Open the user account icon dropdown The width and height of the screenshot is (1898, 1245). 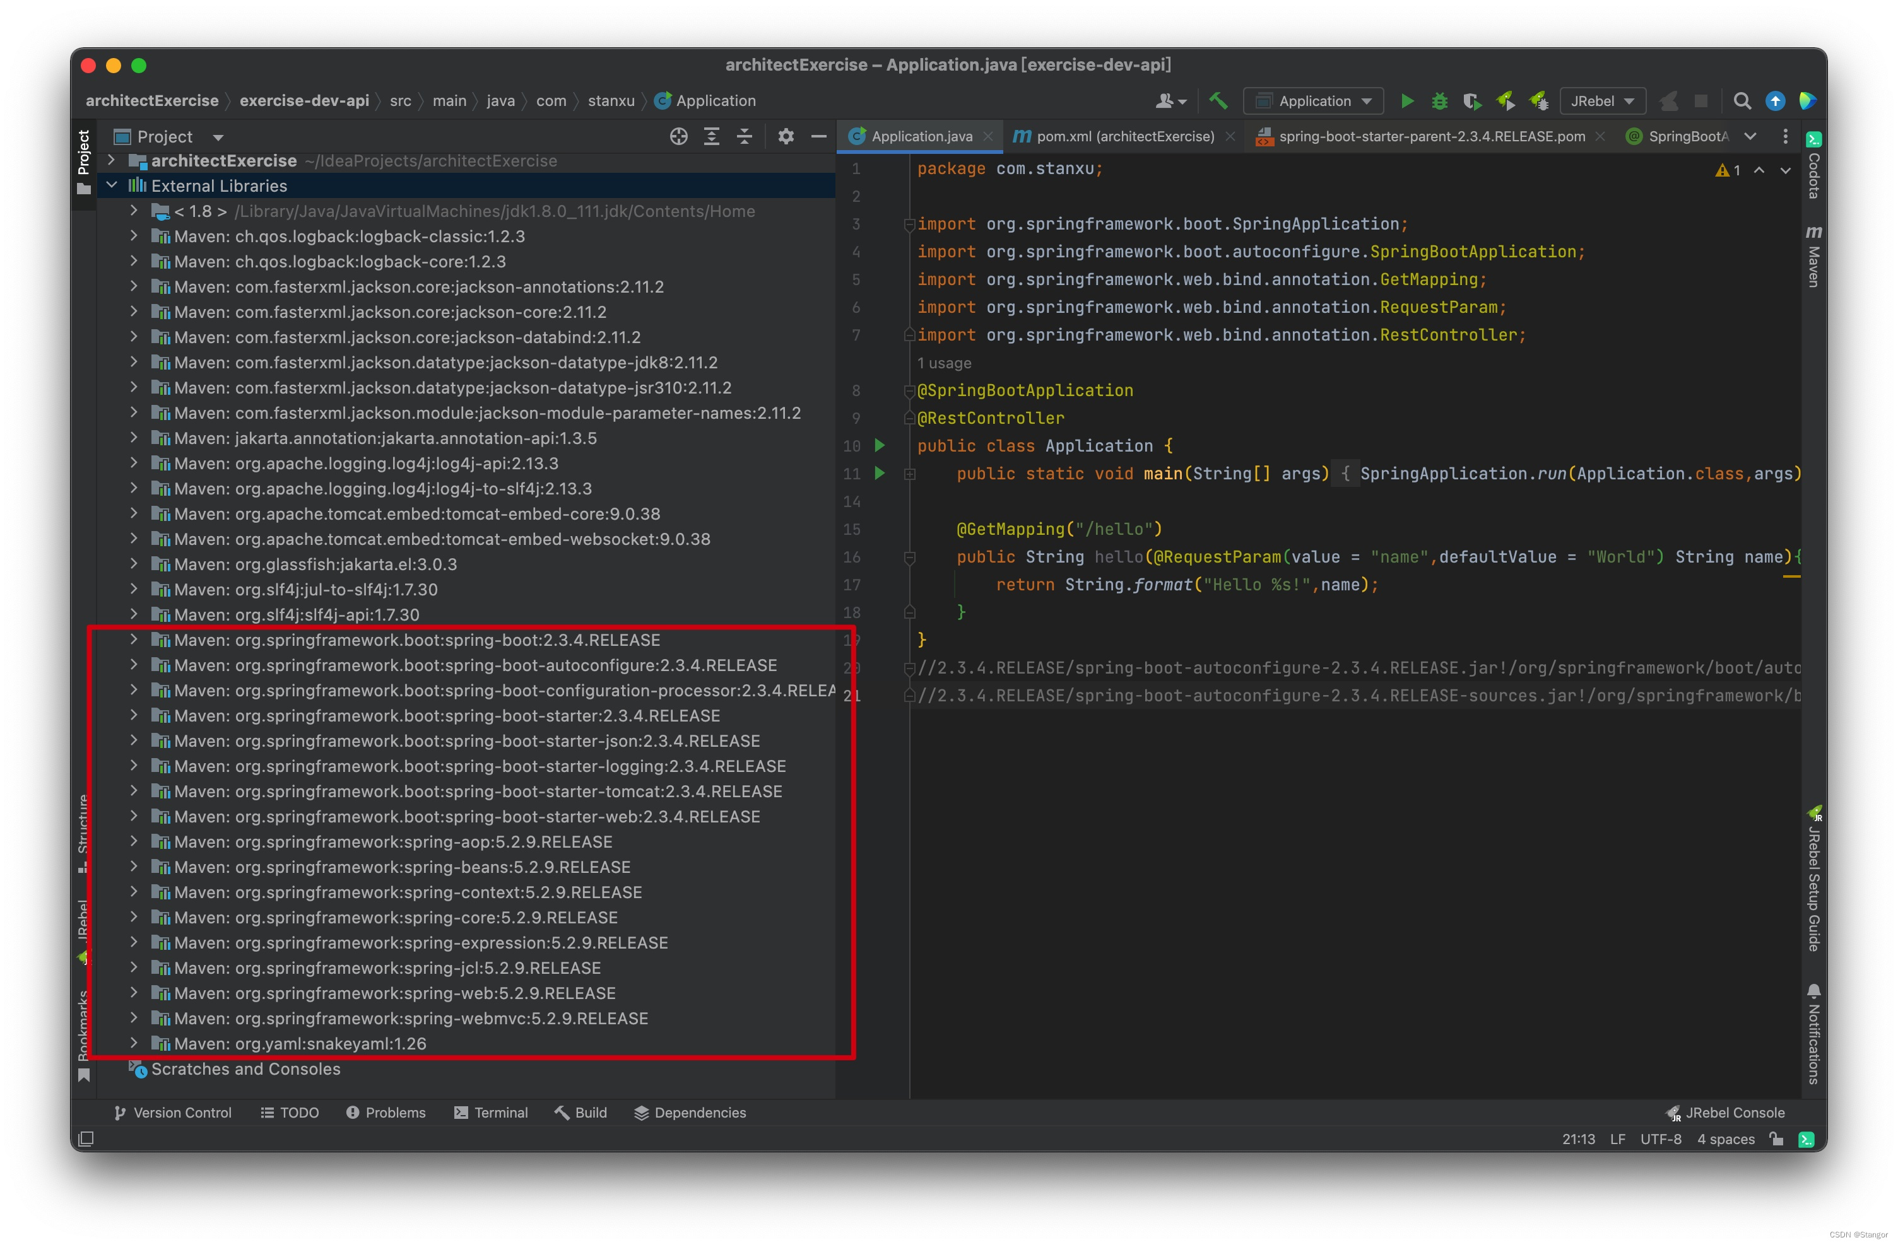click(x=1170, y=101)
